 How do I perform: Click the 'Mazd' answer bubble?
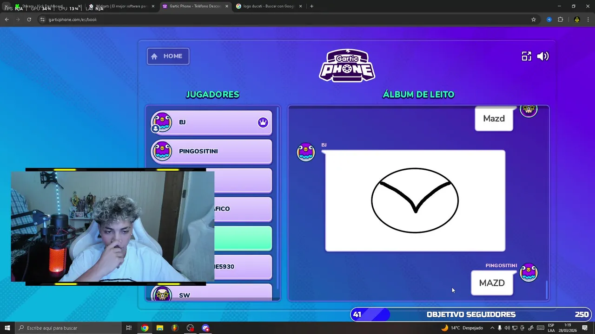(494, 119)
